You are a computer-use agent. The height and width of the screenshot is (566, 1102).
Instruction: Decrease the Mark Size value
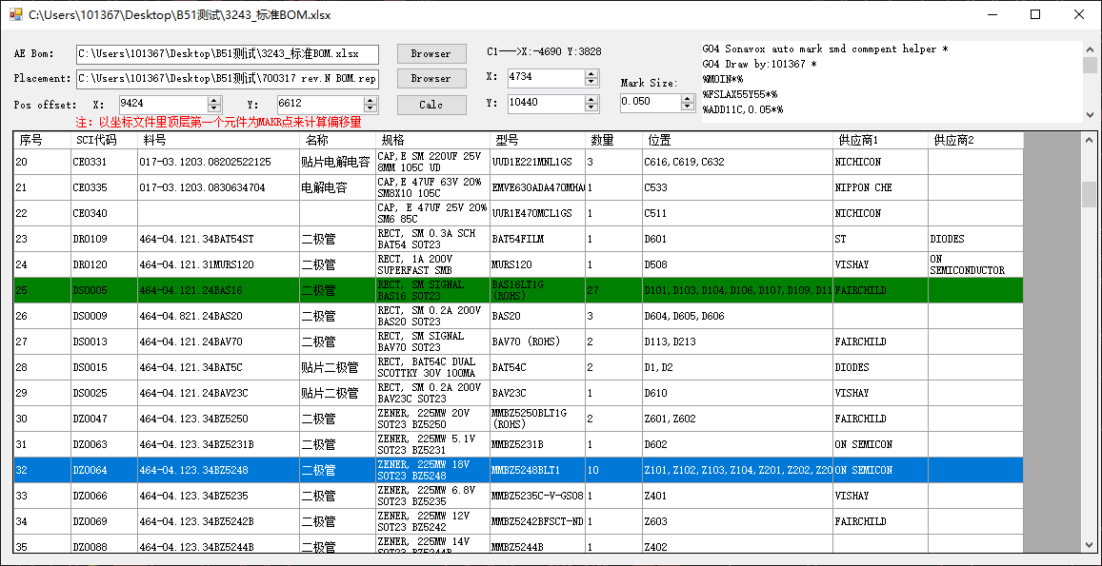click(x=688, y=107)
